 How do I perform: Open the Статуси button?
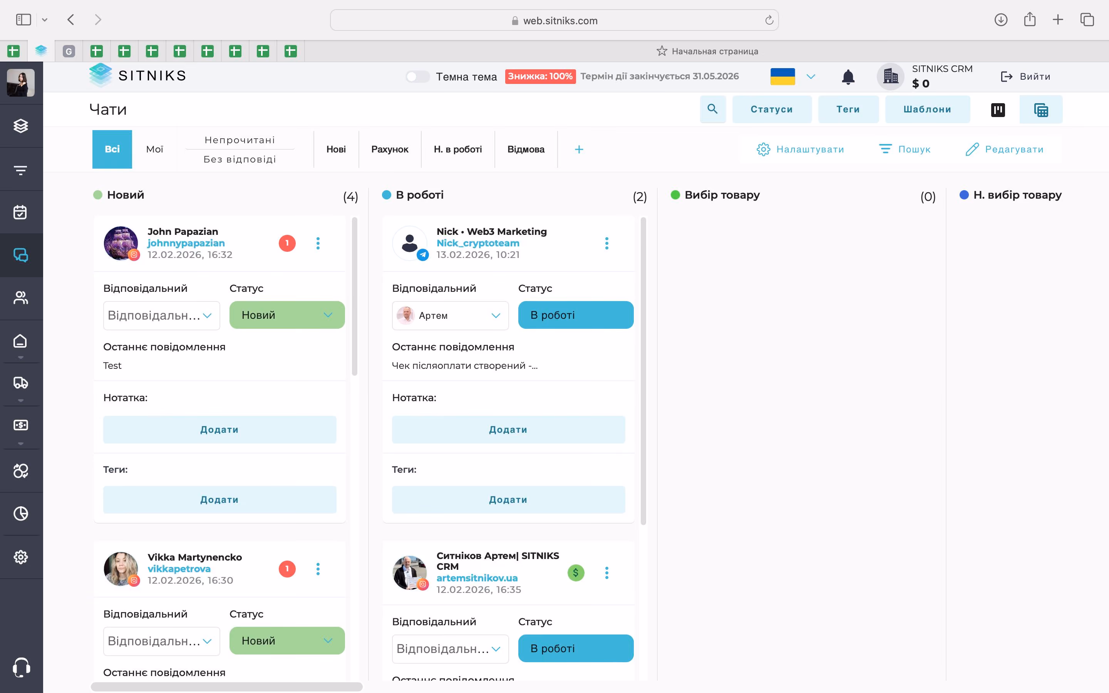(772, 109)
